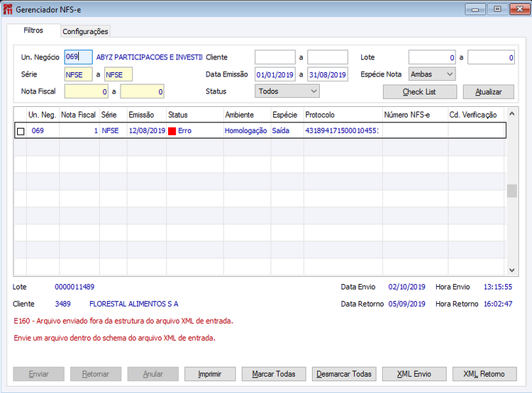Switch to the Configurações tab

[x=85, y=31]
